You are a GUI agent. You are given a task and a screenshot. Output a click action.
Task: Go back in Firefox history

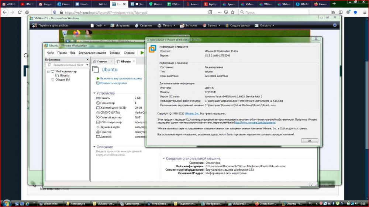click(5, 12)
